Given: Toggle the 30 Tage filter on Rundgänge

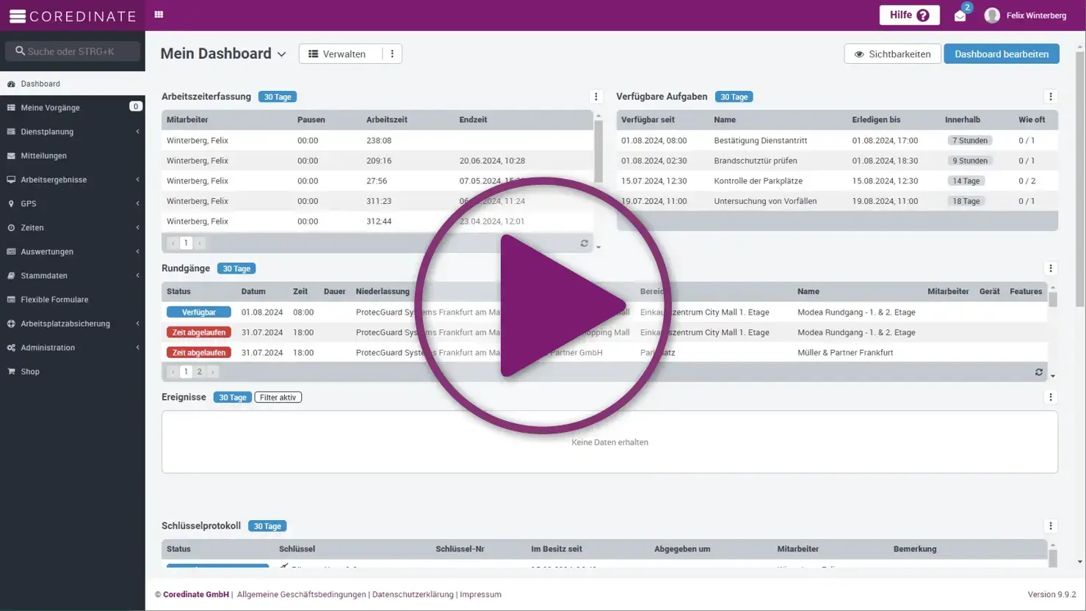Looking at the screenshot, I should pos(236,269).
